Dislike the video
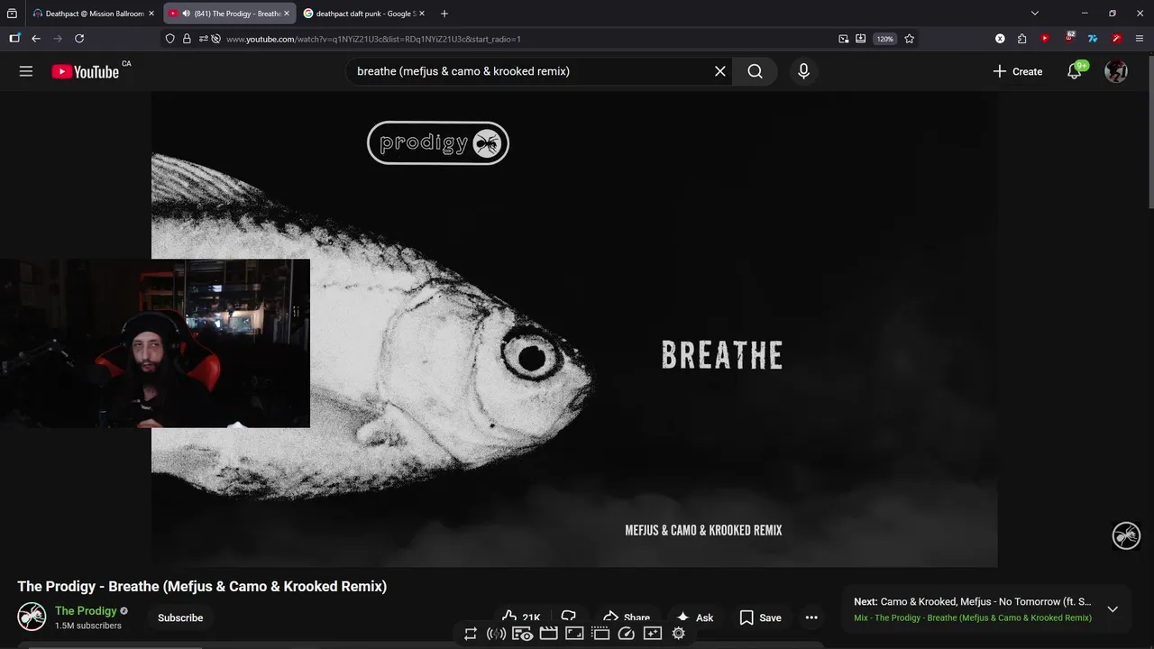This screenshot has height=649, width=1154. tap(568, 617)
